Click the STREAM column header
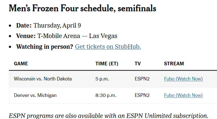The height and width of the screenshot is (119, 217). click(x=174, y=64)
